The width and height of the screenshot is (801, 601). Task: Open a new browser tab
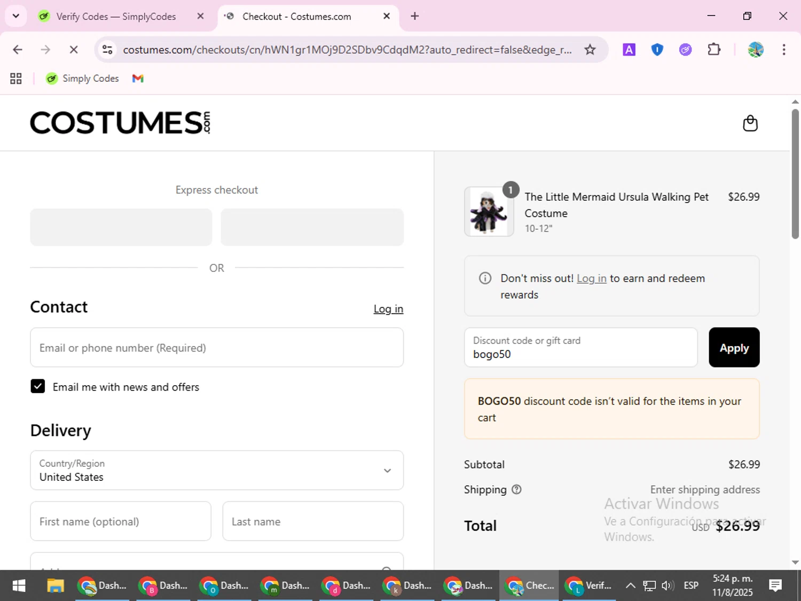[415, 16]
